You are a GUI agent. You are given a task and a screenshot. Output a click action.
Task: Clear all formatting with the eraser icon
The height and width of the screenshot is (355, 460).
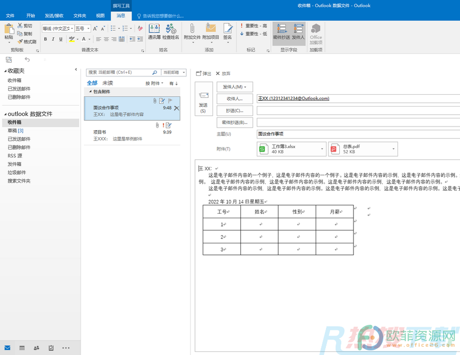[x=140, y=29]
